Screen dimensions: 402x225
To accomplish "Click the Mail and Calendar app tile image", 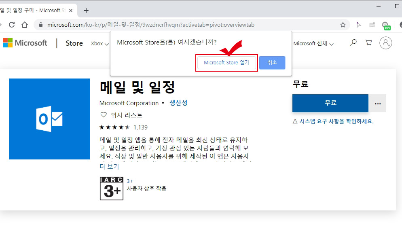I will point(49,119).
